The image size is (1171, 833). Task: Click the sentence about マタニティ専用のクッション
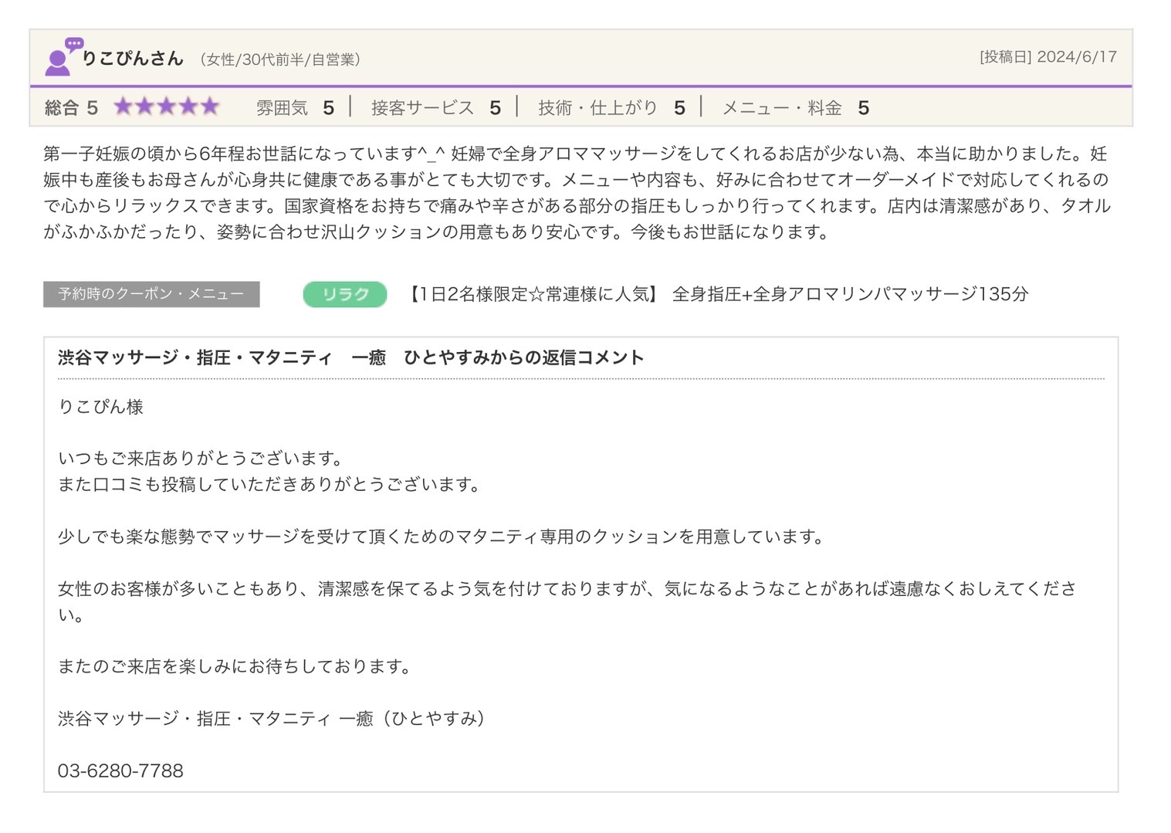(443, 537)
